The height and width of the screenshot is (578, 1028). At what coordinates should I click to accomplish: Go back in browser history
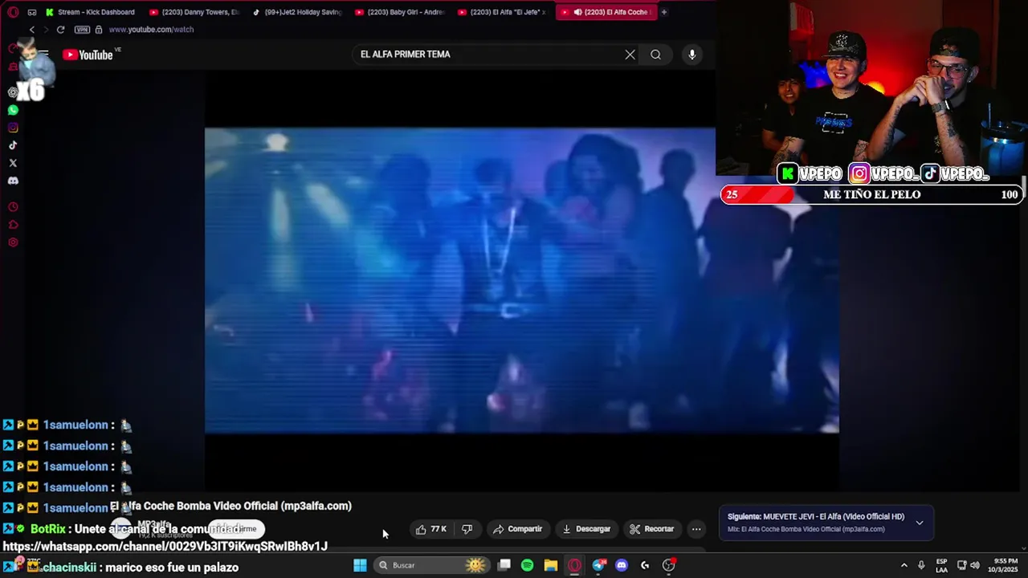31,30
